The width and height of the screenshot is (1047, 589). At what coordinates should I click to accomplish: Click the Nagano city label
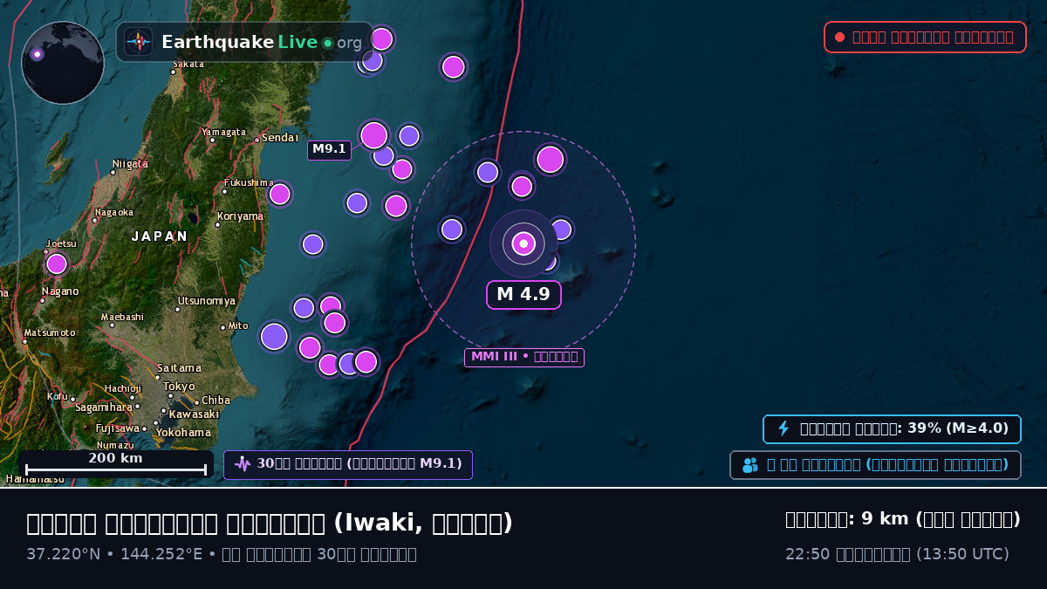click(60, 291)
